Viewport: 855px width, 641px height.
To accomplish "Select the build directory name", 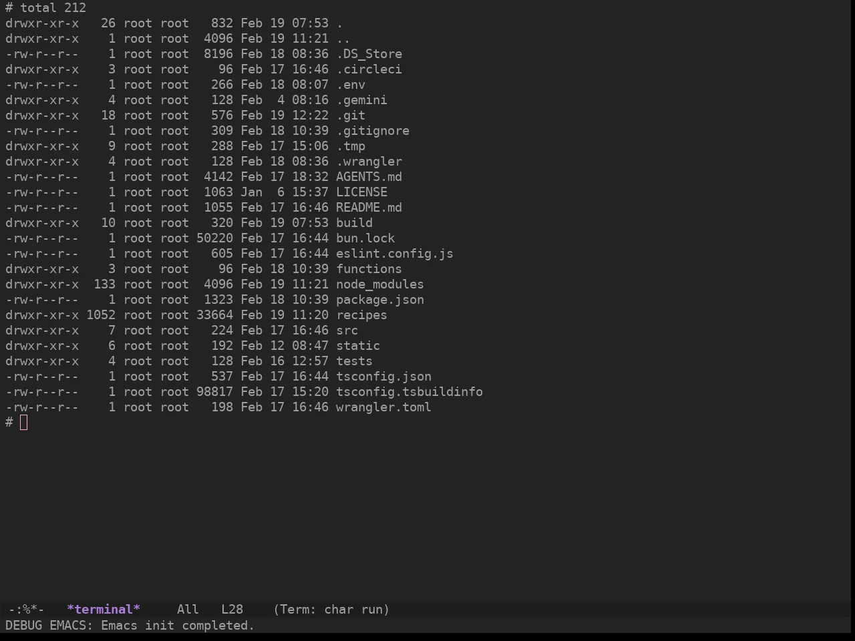I will pos(354,223).
